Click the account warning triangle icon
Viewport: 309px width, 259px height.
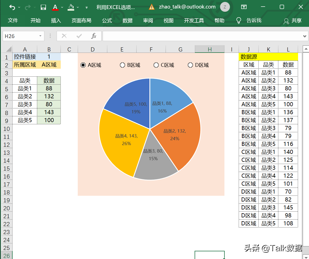click(152, 7)
